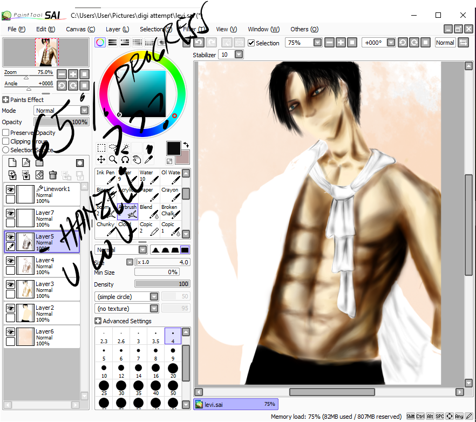Screen dimensions: 476x422
Task: Click the brush Density slider
Action: click(x=162, y=284)
